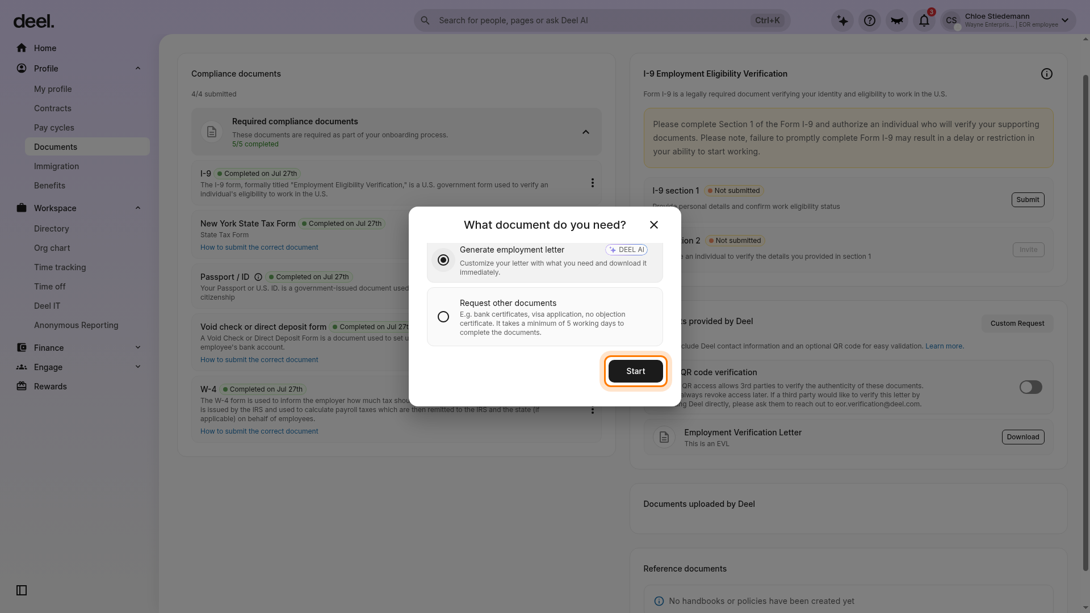Select Generate employment letter radio option
The image size is (1090, 613).
443,260
